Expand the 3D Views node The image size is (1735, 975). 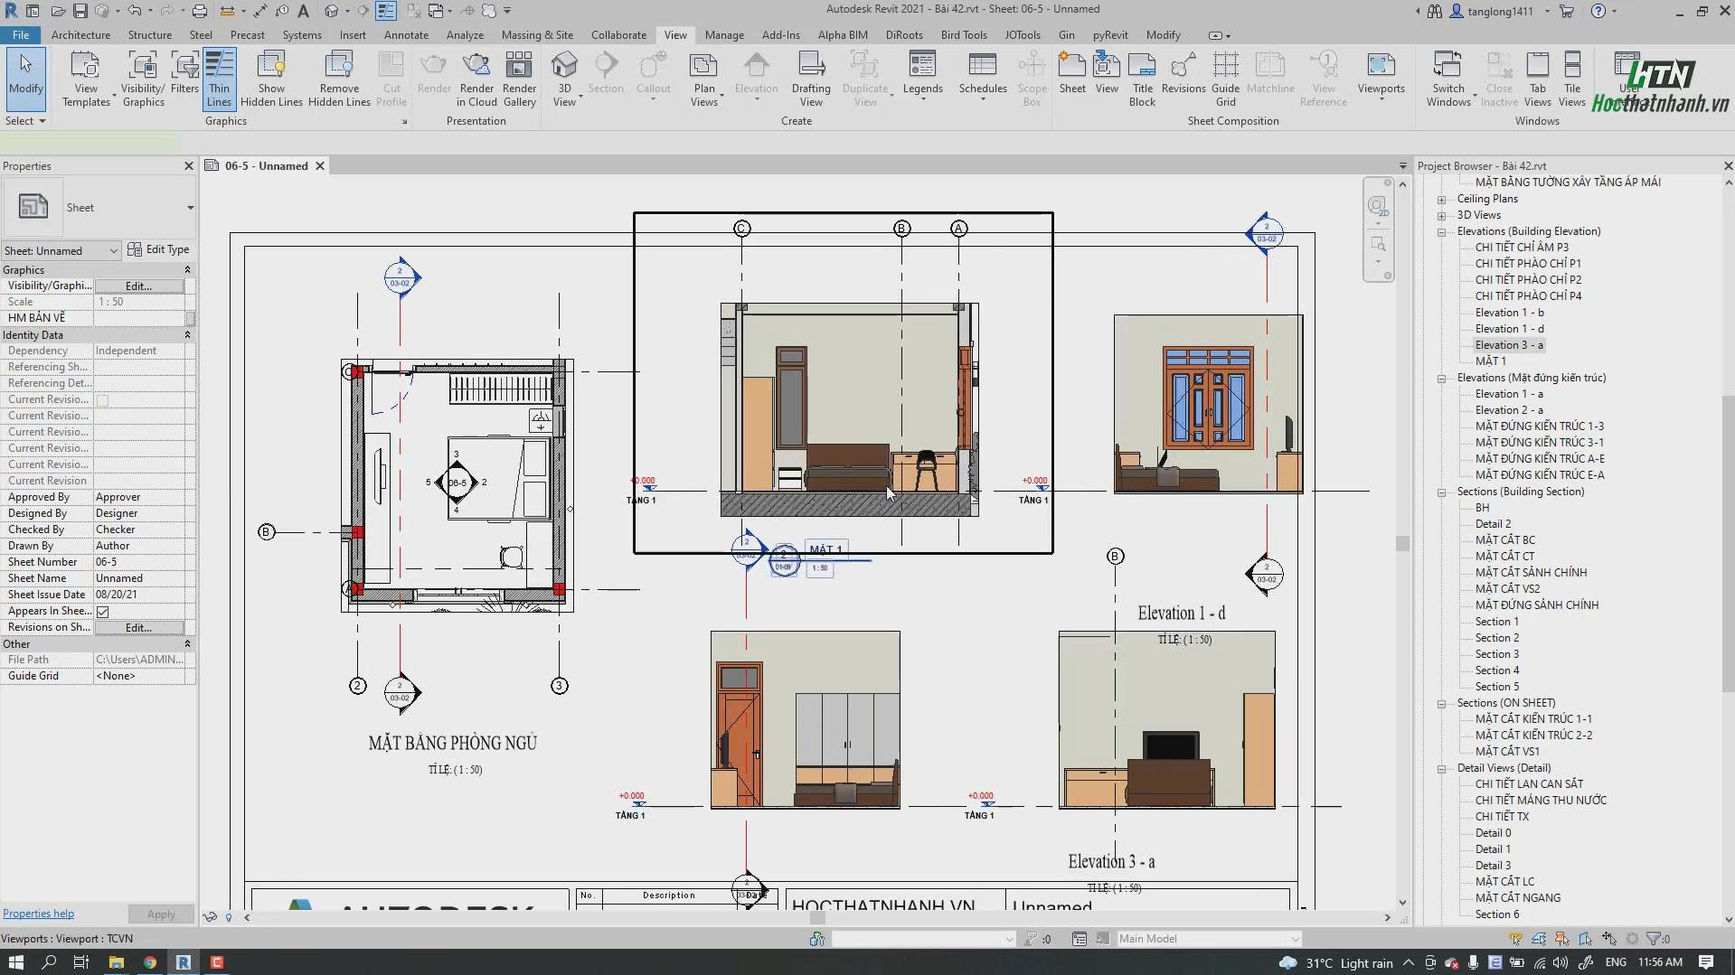[1441, 215]
